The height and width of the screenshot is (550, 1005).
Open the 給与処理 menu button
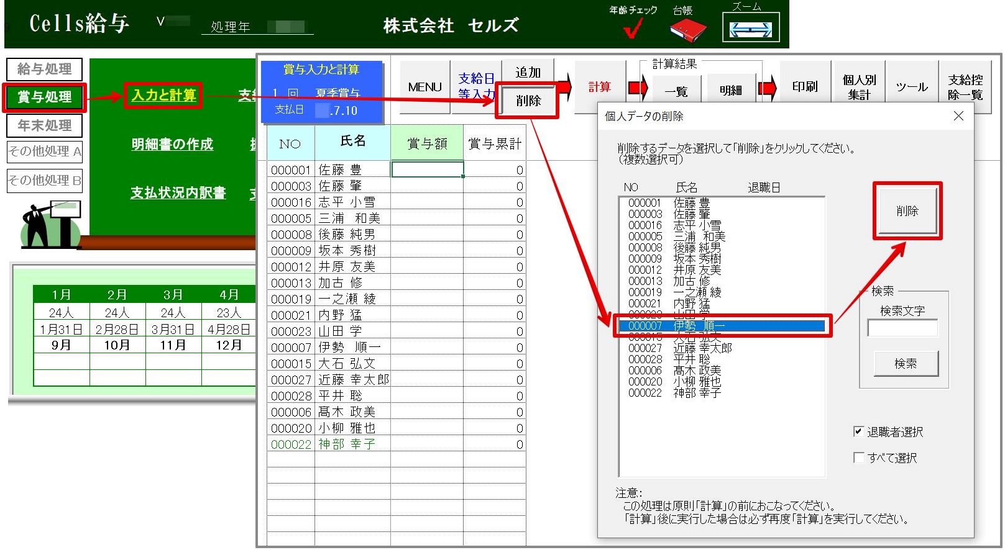pos(45,69)
